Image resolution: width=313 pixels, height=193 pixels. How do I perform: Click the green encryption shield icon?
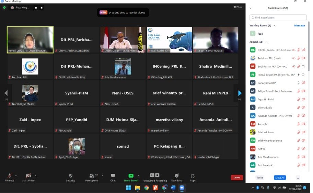click(x=4, y=7)
